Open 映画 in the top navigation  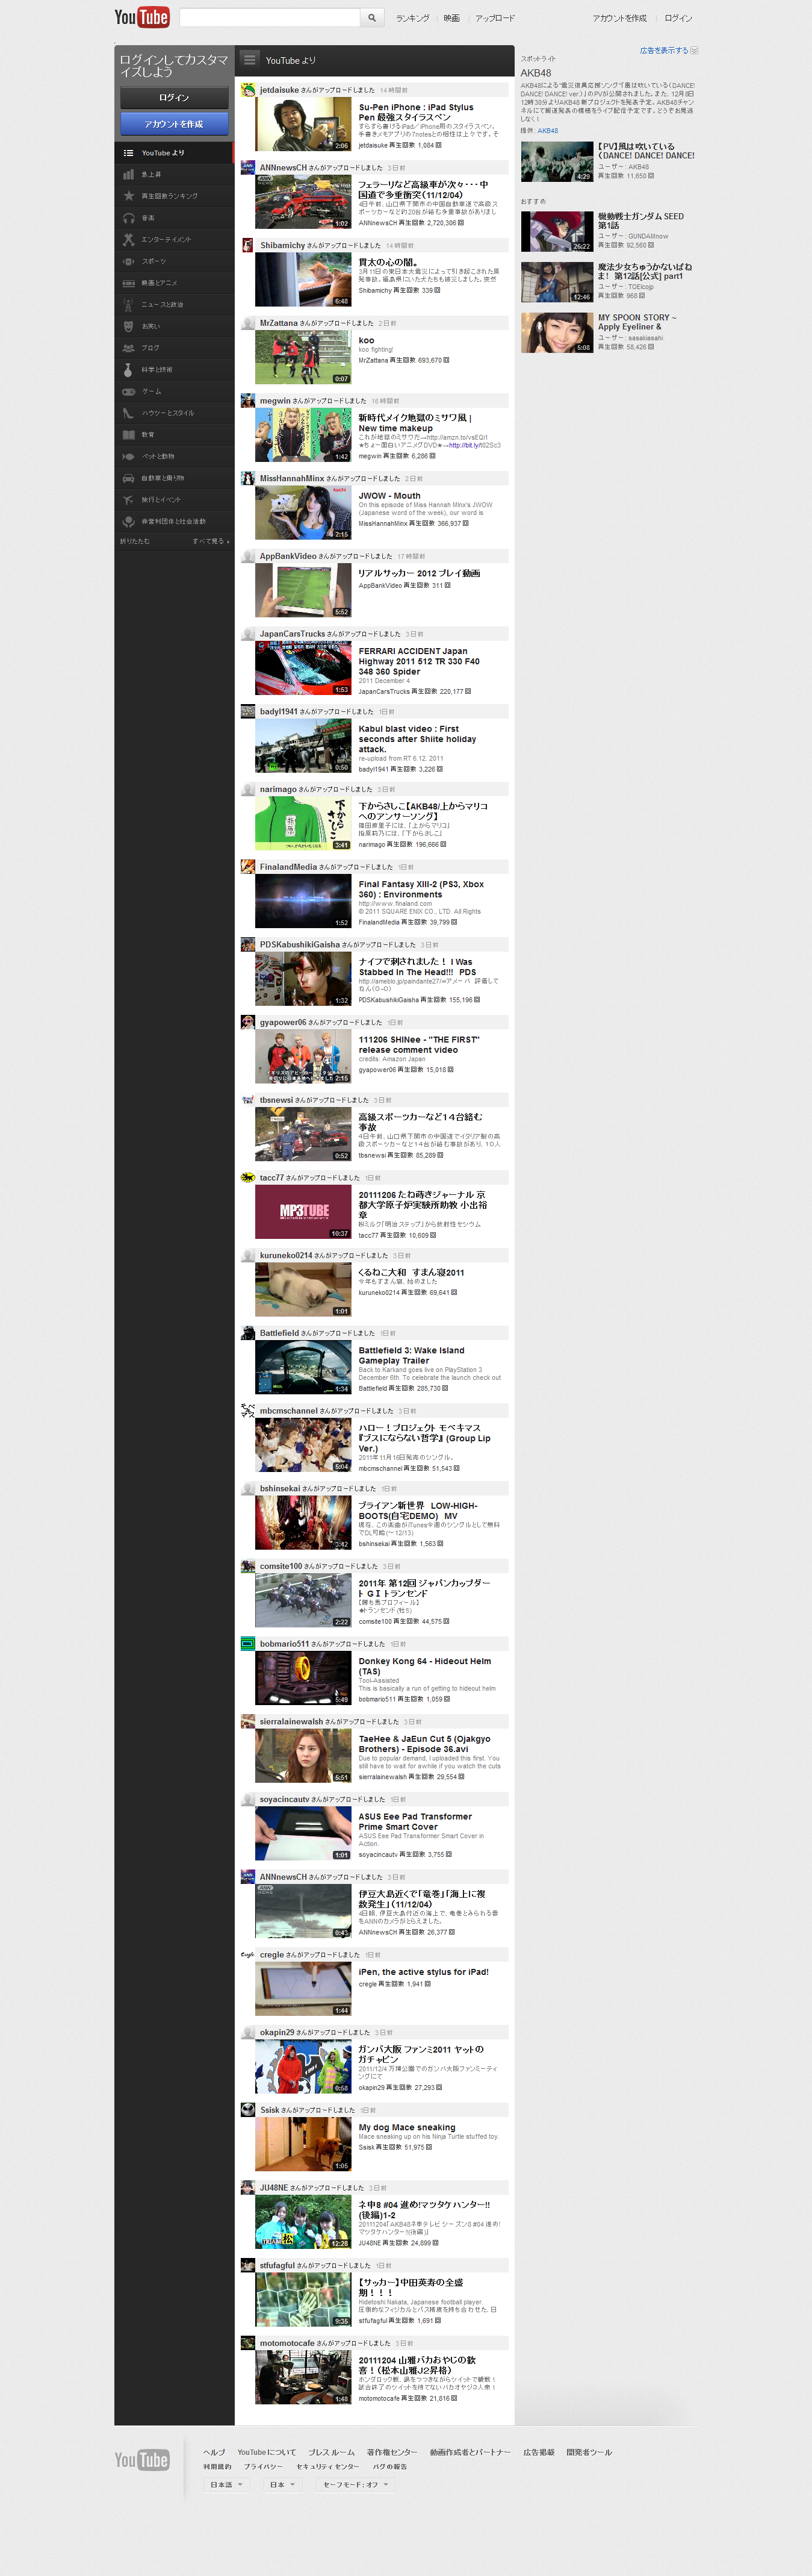(x=452, y=18)
